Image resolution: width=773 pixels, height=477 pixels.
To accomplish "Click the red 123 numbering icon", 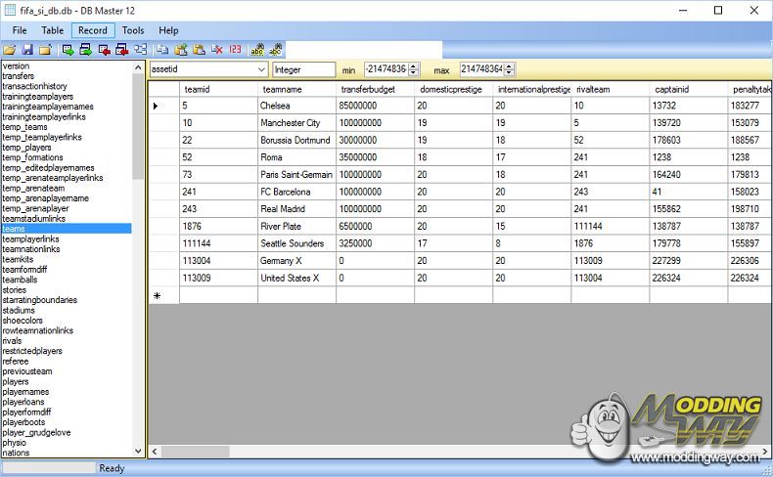I will 235,49.
